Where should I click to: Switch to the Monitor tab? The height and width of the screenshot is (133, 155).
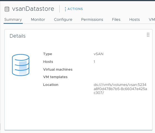click(x=38, y=19)
